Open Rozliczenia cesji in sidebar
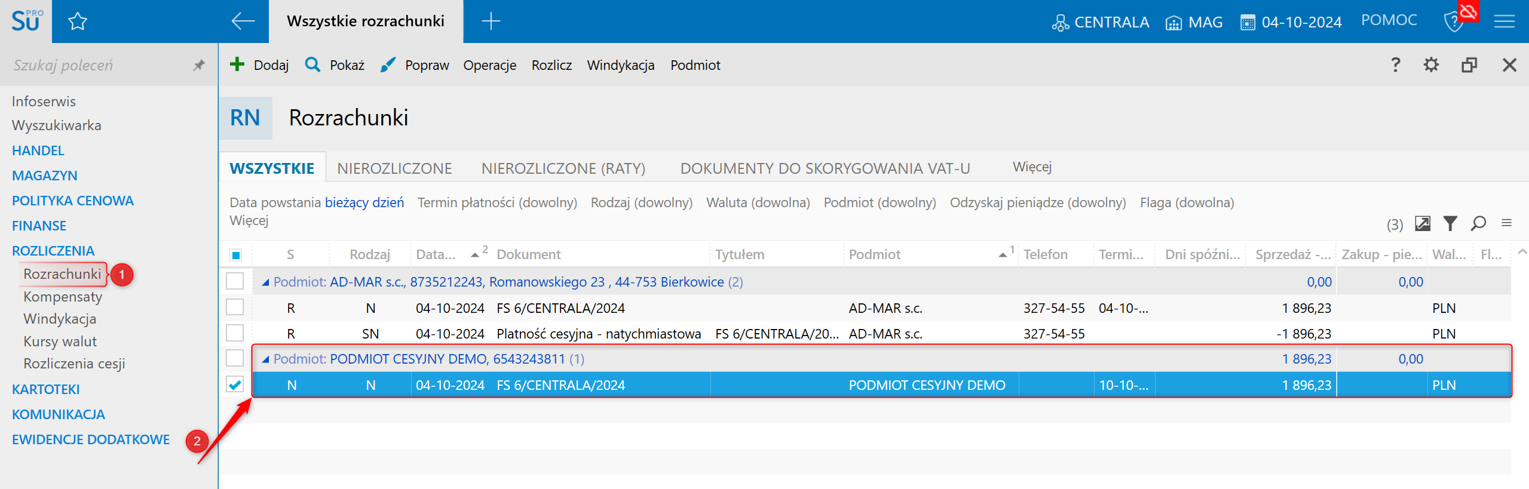 pos(74,364)
